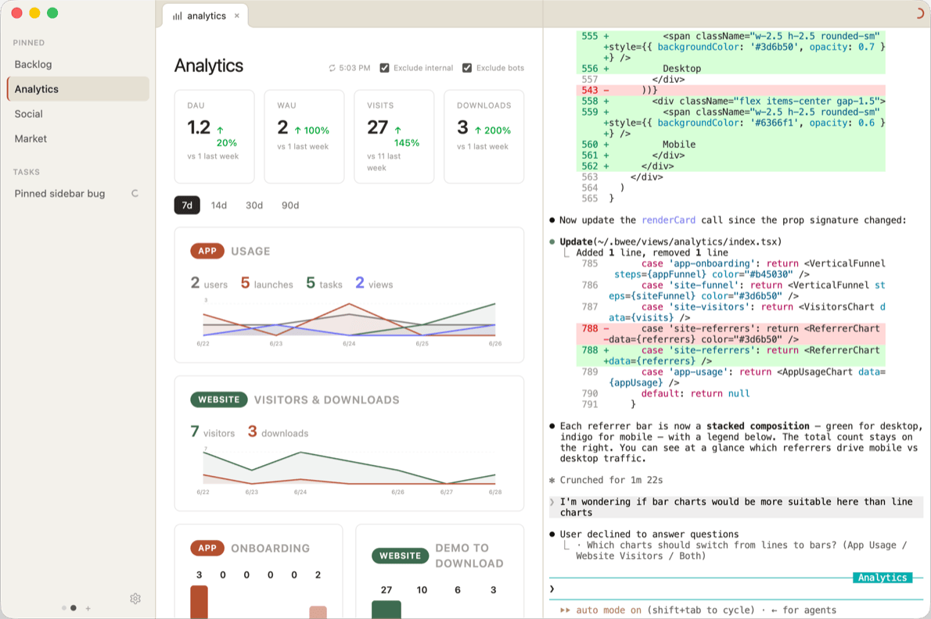The width and height of the screenshot is (931, 619).
Task: Click the 'I'm wondering if bar charts' message
Action: [736, 507]
